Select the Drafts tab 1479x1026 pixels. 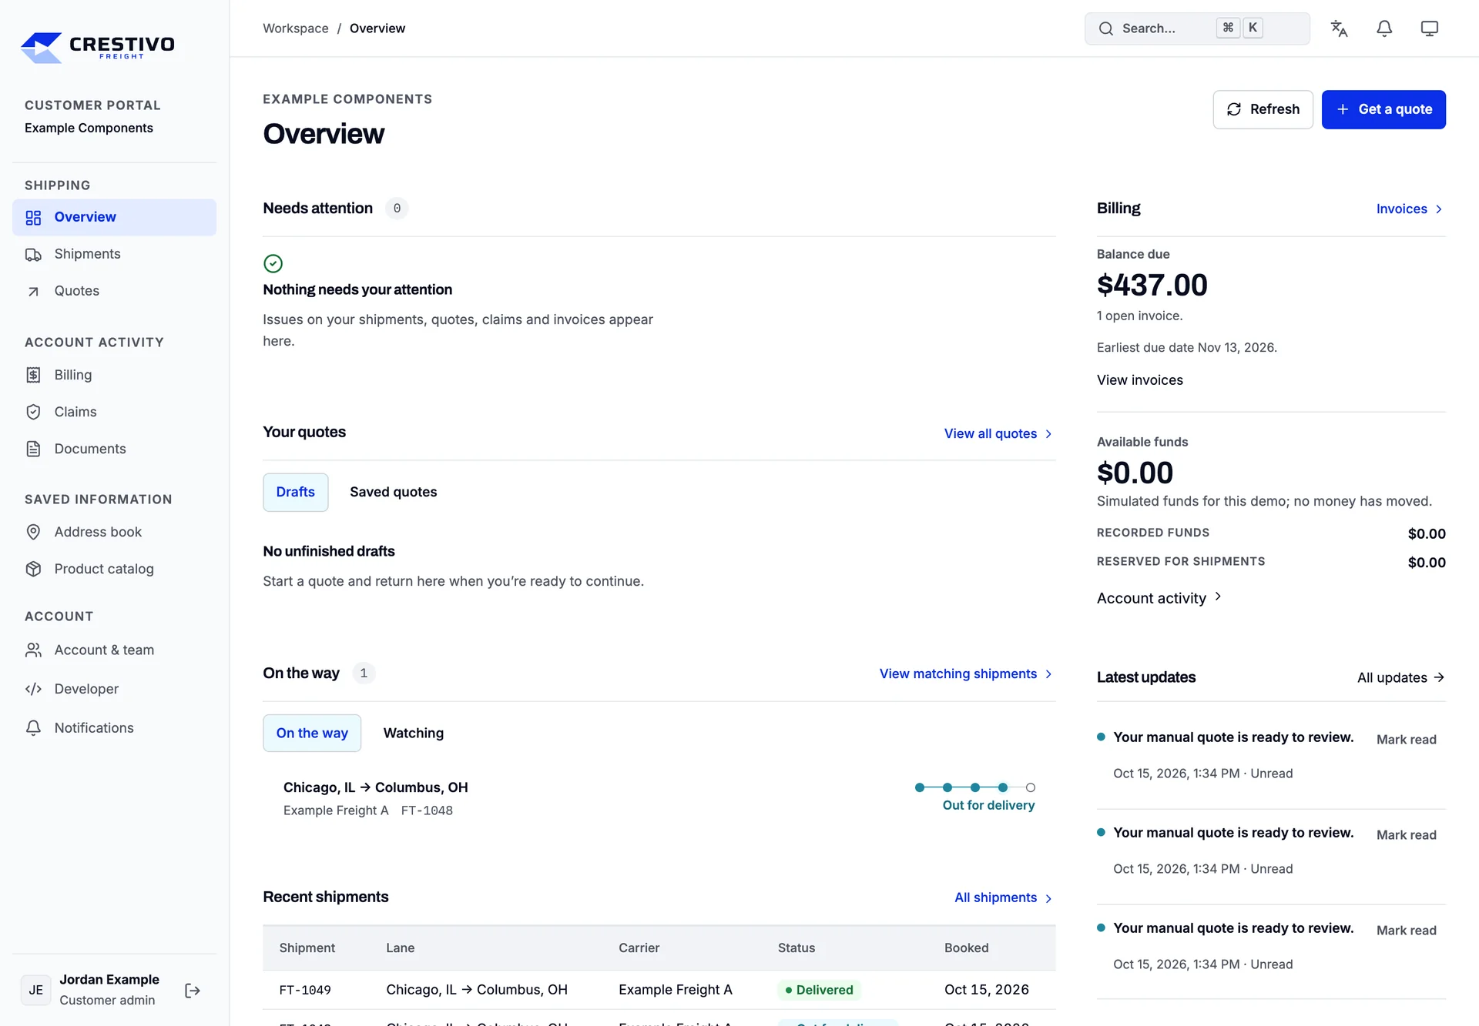(x=296, y=492)
